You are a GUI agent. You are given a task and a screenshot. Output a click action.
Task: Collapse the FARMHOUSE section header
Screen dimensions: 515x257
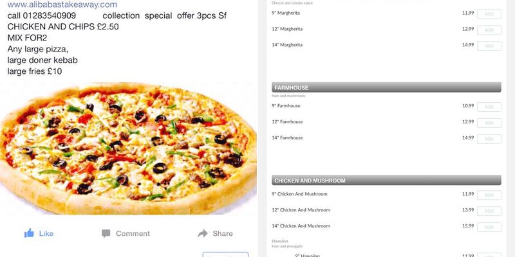(x=386, y=87)
